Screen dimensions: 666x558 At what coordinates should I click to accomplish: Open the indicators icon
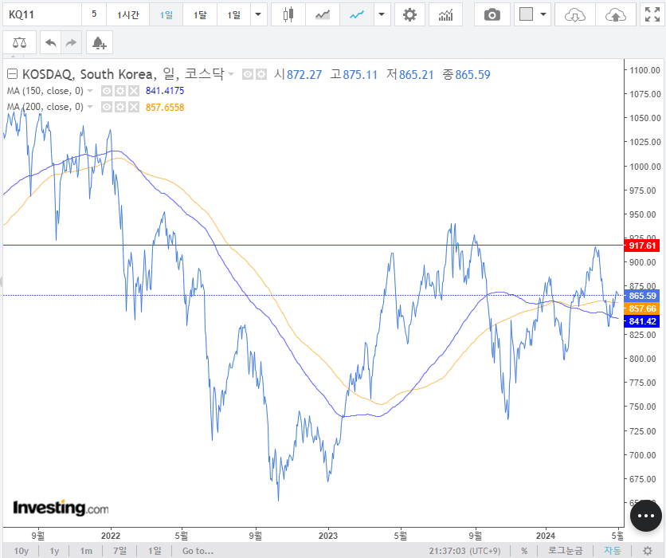[445, 15]
